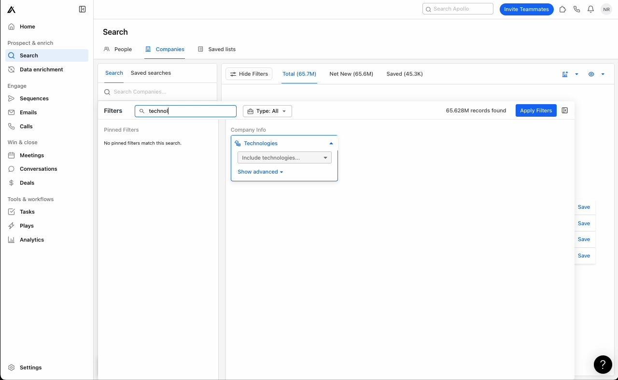
Task: Open the phone dialer icon in header
Action: (x=576, y=9)
